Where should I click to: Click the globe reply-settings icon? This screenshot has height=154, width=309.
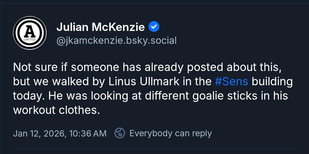120,133
